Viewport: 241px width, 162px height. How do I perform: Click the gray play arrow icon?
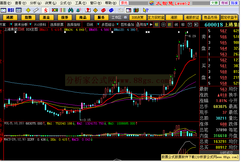pos(151,24)
